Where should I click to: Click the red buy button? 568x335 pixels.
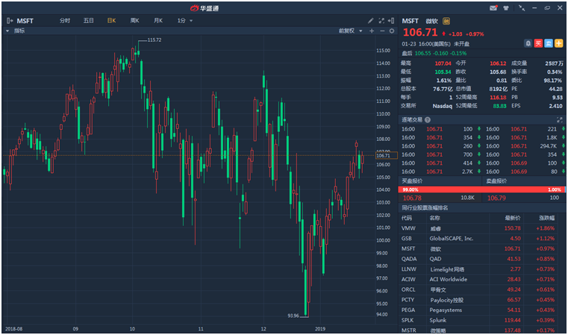(x=538, y=43)
